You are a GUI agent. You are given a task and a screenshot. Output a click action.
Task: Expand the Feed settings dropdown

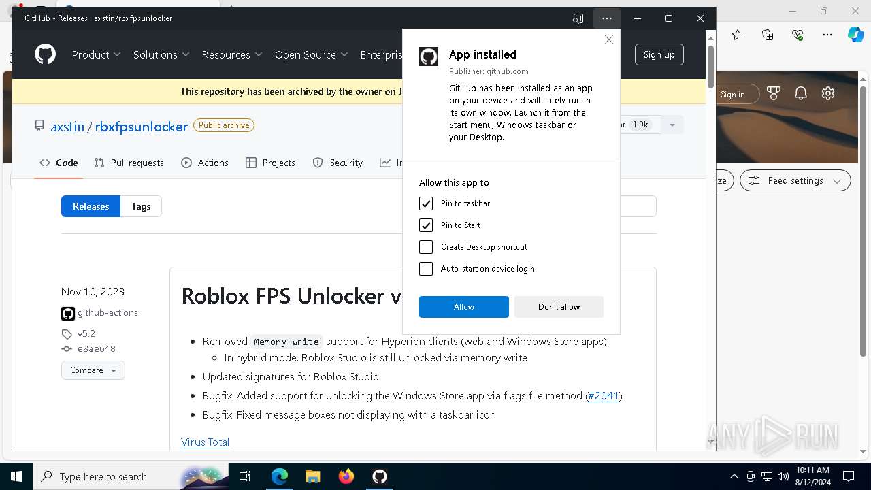click(795, 180)
